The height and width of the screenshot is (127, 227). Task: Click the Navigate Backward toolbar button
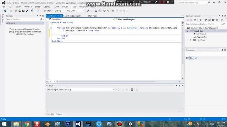[x=5, y=11]
